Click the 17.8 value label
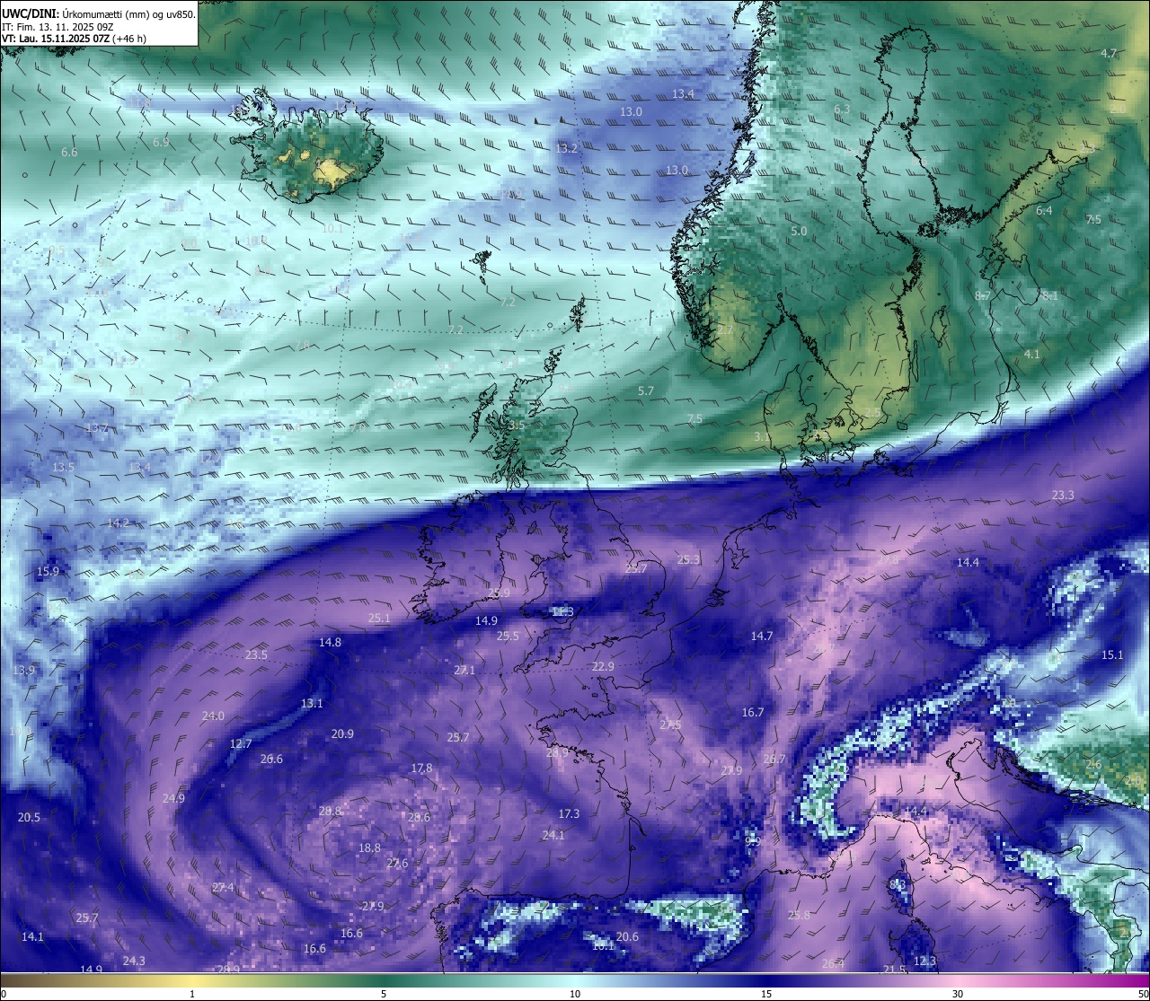Viewport: 1150px width, 1001px height. point(421,768)
